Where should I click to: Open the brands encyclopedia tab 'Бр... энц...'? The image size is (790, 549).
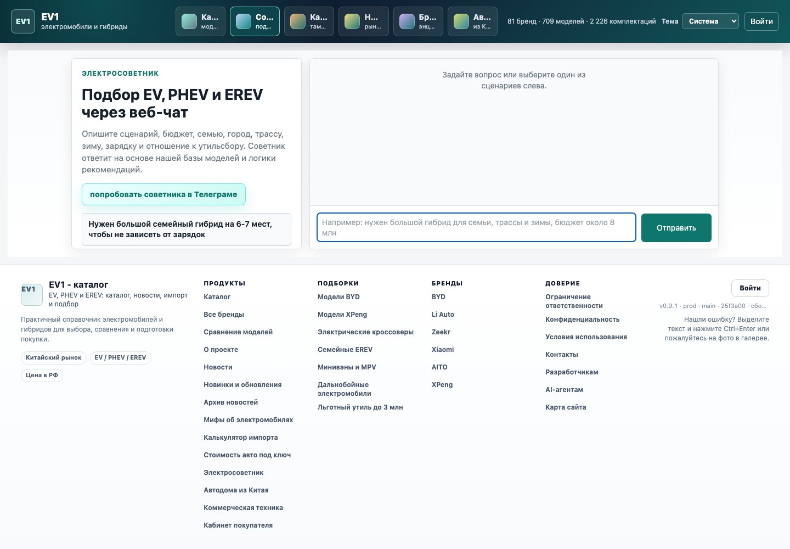(x=418, y=21)
